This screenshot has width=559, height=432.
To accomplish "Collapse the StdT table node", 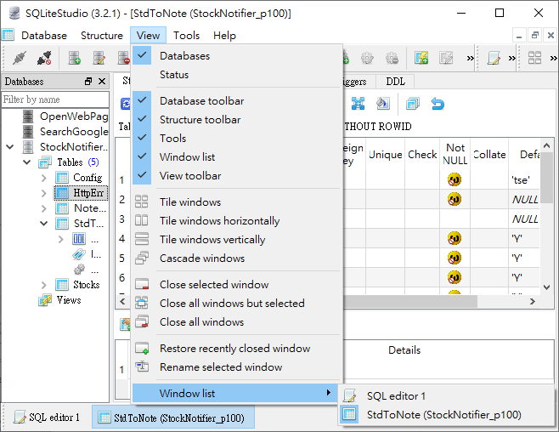I will pyautogui.click(x=44, y=224).
